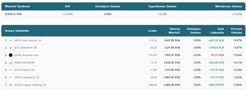Click the Zysk Całkowity column header

click(217, 31)
